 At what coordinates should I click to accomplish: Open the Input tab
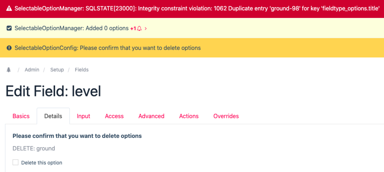[x=83, y=116]
